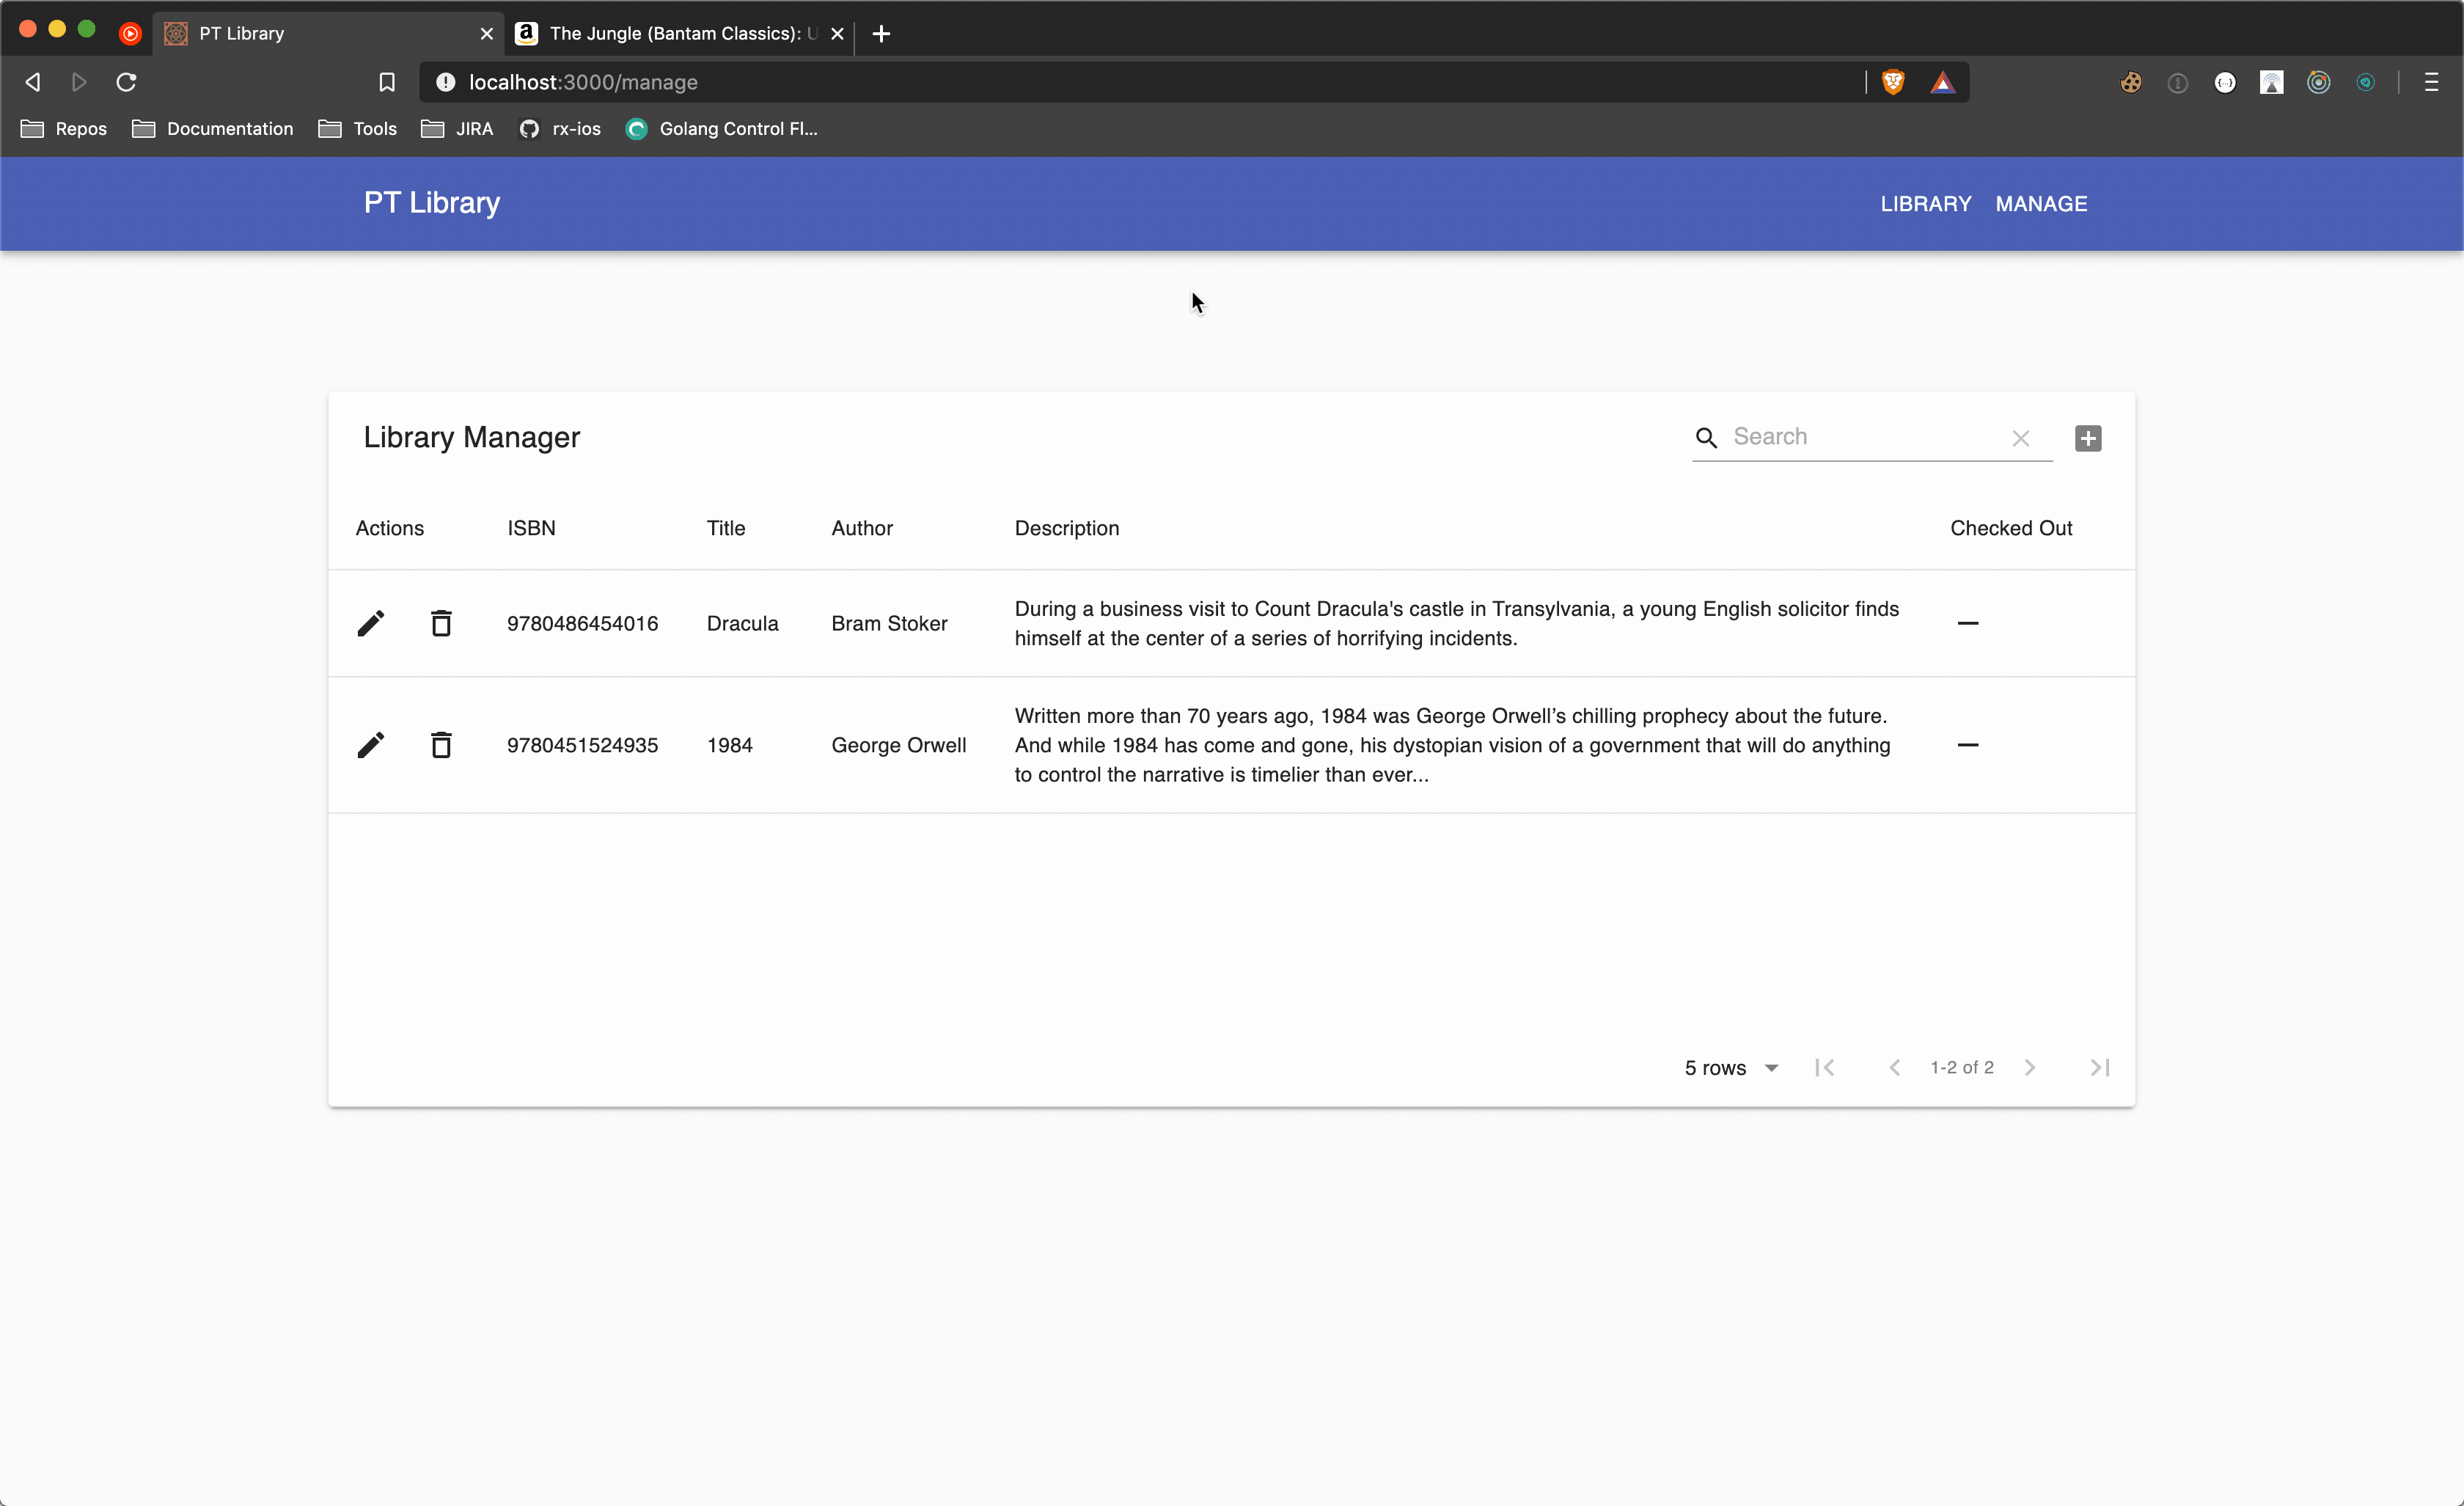This screenshot has height=1506, width=2464.
Task: Sort by the Title column header
Action: coord(725,528)
